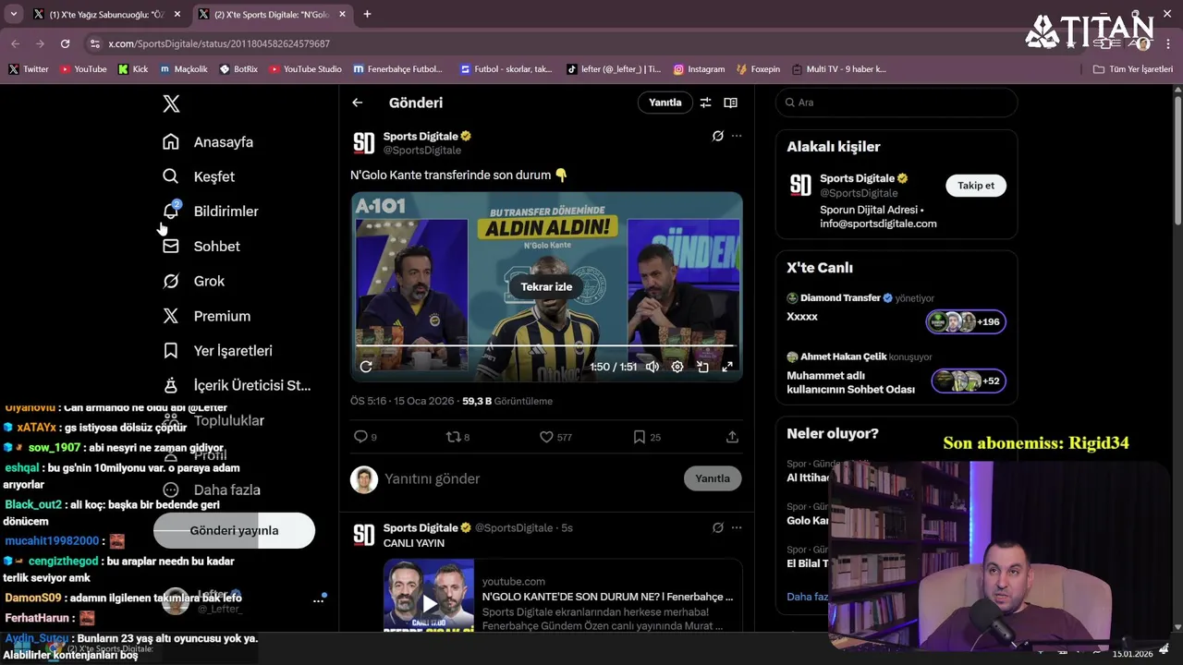Open Kick bookmark

coord(132,69)
